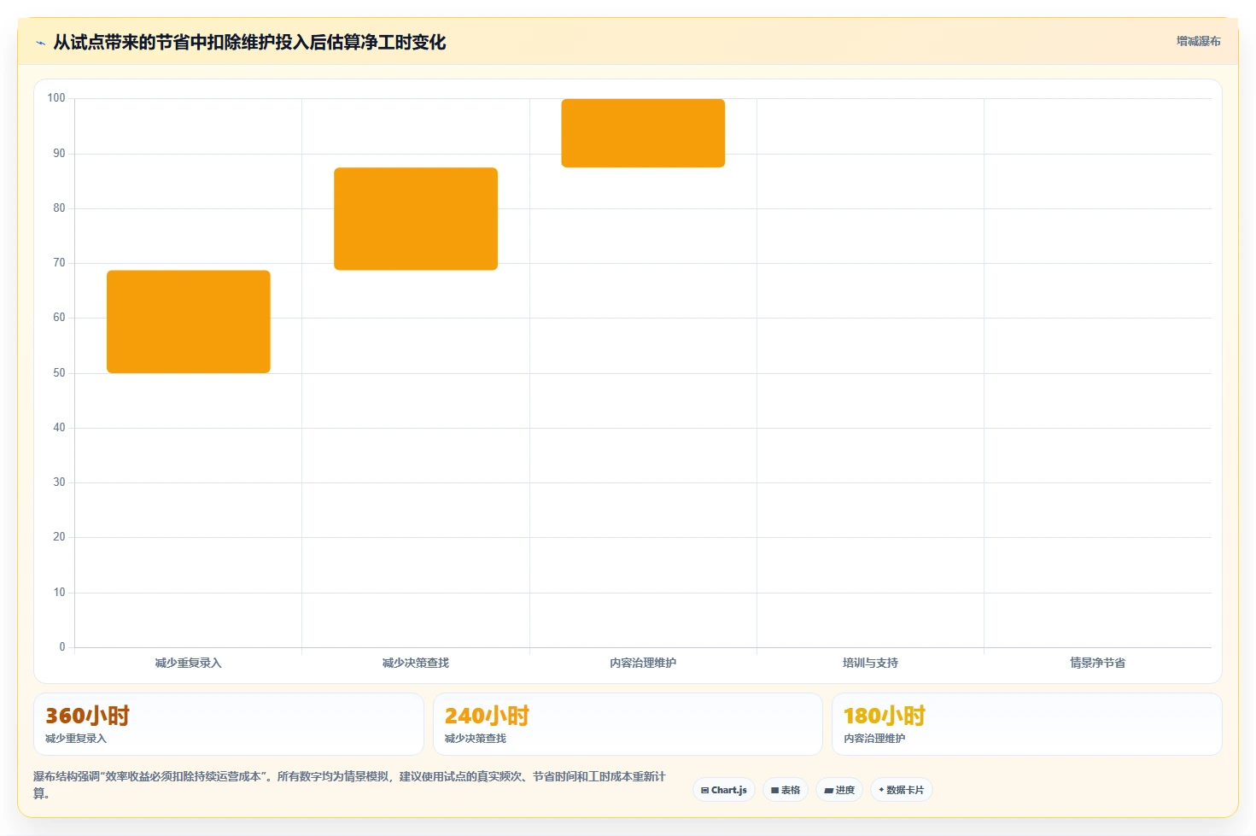Click the orange bar for 减少决策查找
The height and width of the screenshot is (836, 1256).
[416, 219]
